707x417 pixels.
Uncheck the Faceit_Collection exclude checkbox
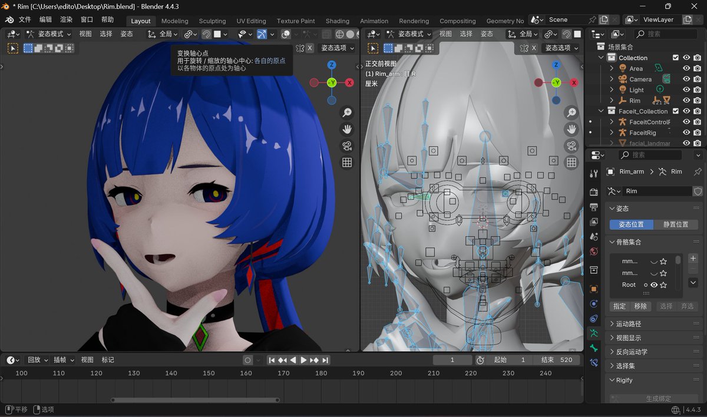pyautogui.click(x=676, y=111)
